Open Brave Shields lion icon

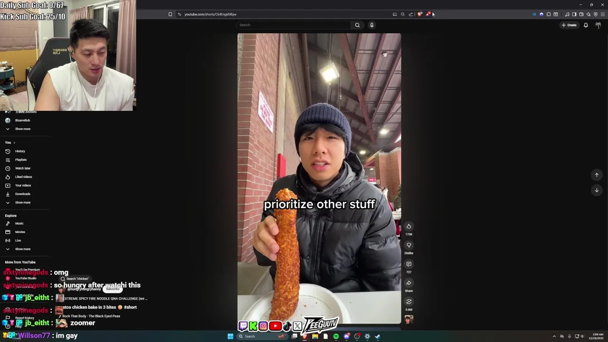419,14
